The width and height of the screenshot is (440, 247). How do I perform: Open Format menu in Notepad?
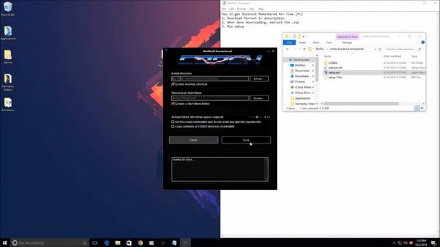(241, 9)
